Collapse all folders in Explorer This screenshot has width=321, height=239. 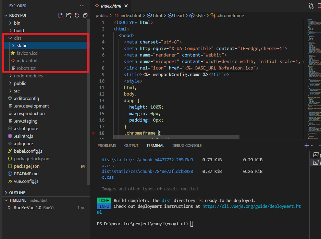pyautogui.click(x=85, y=15)
